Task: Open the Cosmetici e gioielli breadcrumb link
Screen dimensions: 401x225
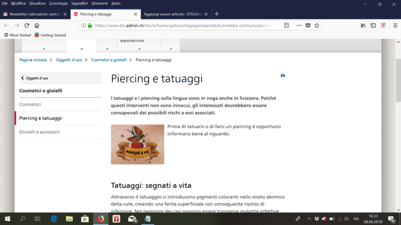Action: coord(109,60)
